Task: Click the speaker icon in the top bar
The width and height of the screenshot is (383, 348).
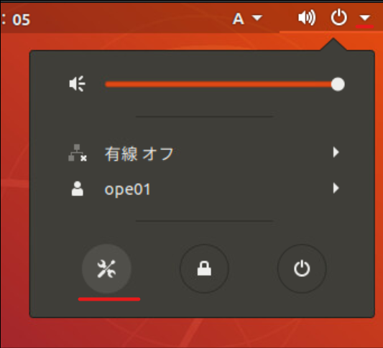Action: click(x=307, y=18)
